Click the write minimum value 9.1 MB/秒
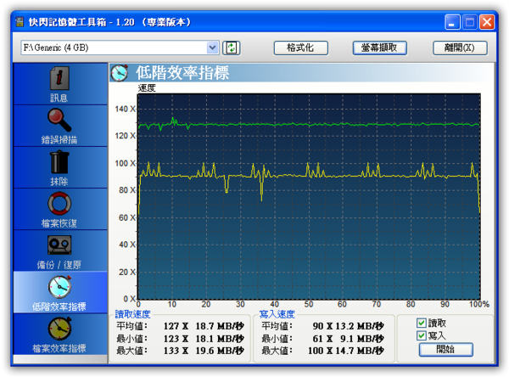This screenshot has width=509, height=377. 362,339
